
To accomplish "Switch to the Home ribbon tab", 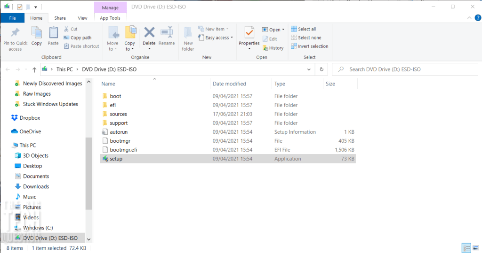I will [36, 18].
